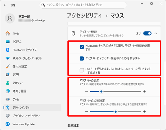Click the アクセシビリティ figure icon
The width and height of the screenshot is (166, 130).
point(8,107)
